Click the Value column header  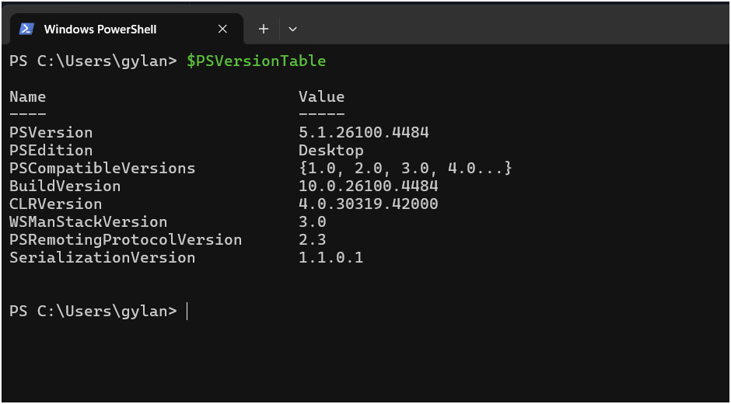pyautogui.click(x=321, y=96)
